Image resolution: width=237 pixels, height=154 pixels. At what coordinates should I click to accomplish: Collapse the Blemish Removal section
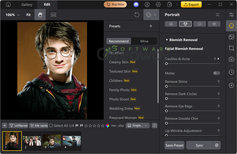167,40
